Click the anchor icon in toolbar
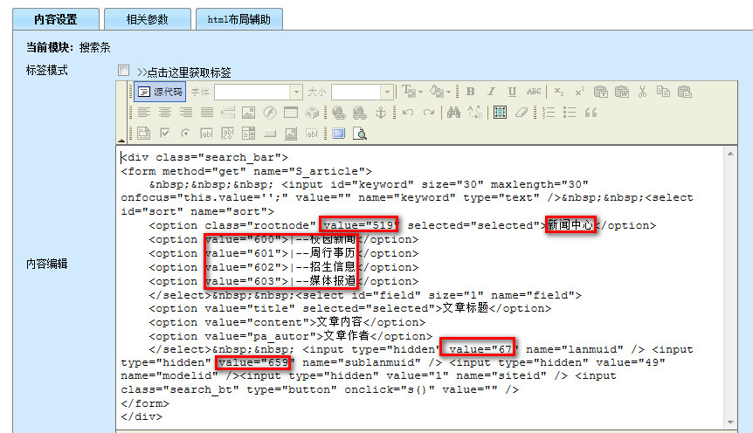753x433 pixels. [381, 113]
